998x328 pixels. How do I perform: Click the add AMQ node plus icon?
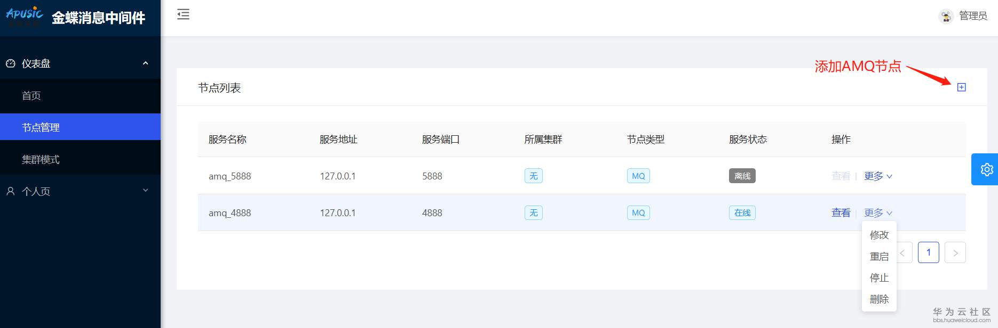[961, 87]
